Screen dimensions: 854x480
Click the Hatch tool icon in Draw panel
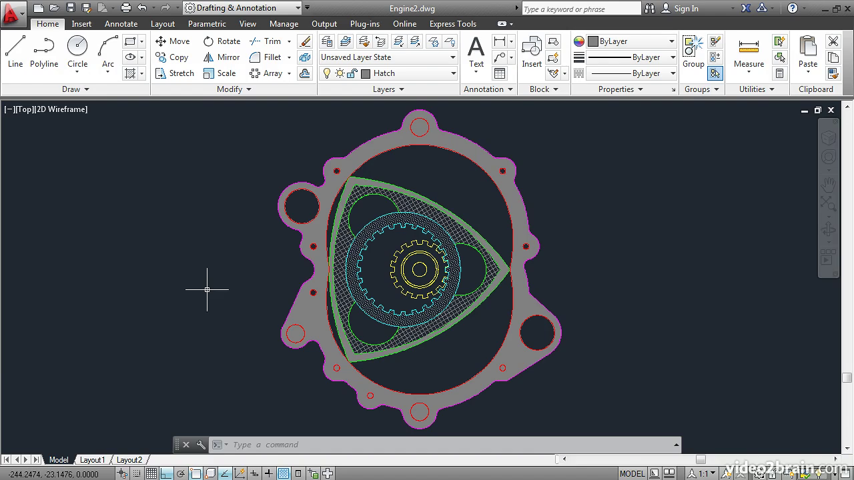tap(130, 73)
